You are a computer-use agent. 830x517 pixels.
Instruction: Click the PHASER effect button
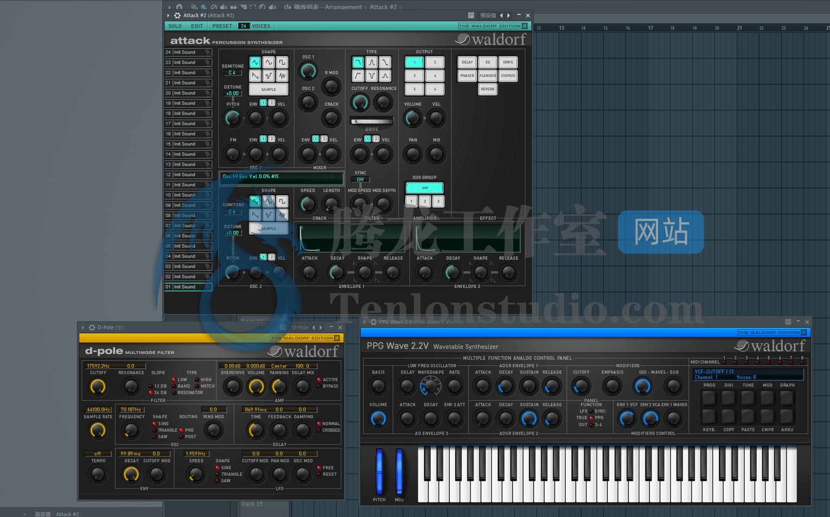tap(467, 76)
